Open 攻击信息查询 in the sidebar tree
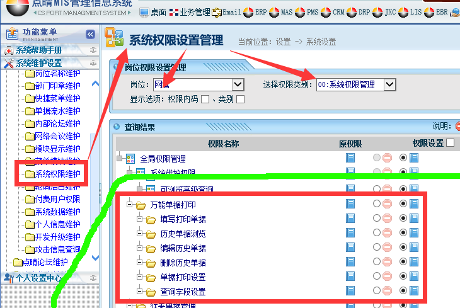460x308 pixels. [53, 249]
